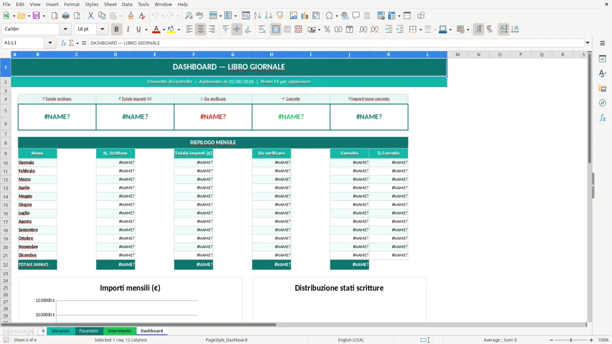Open sidebar Navigator compass icon
The height and width of the screenshot is (344, 612).
click(x=602, y=103)
